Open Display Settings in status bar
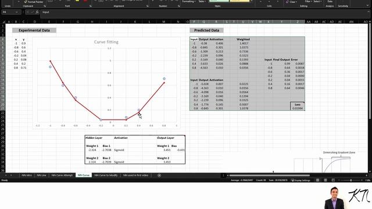The height and width of the screenshot is (209, 372). tap(301, 180)
